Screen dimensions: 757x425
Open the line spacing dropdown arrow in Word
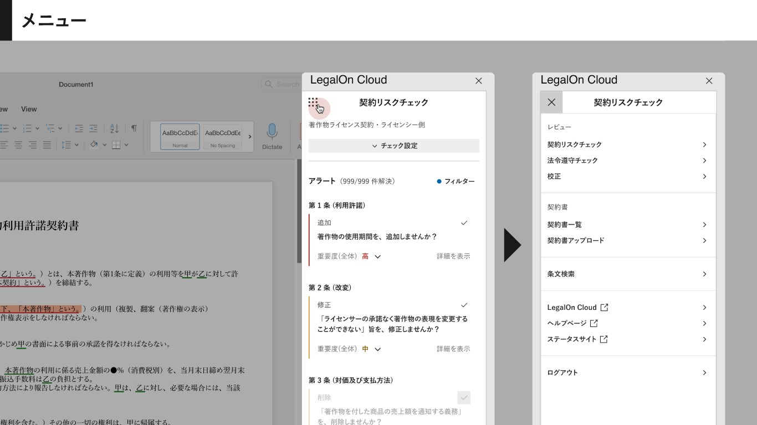pos(76,145)
